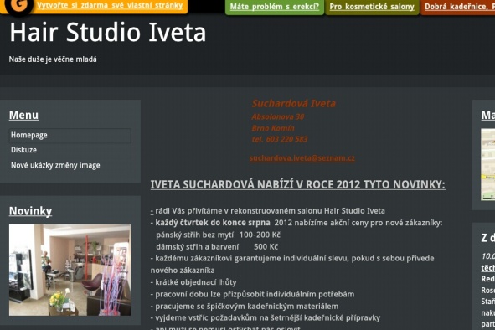Open the salon interior photo thumbnail
The width and height of the screenshot is (495, 330).
click(70, 270)
